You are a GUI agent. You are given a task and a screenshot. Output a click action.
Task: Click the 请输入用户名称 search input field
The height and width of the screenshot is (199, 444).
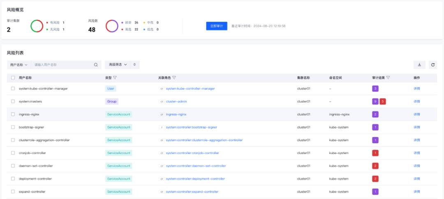coord(62,65)
